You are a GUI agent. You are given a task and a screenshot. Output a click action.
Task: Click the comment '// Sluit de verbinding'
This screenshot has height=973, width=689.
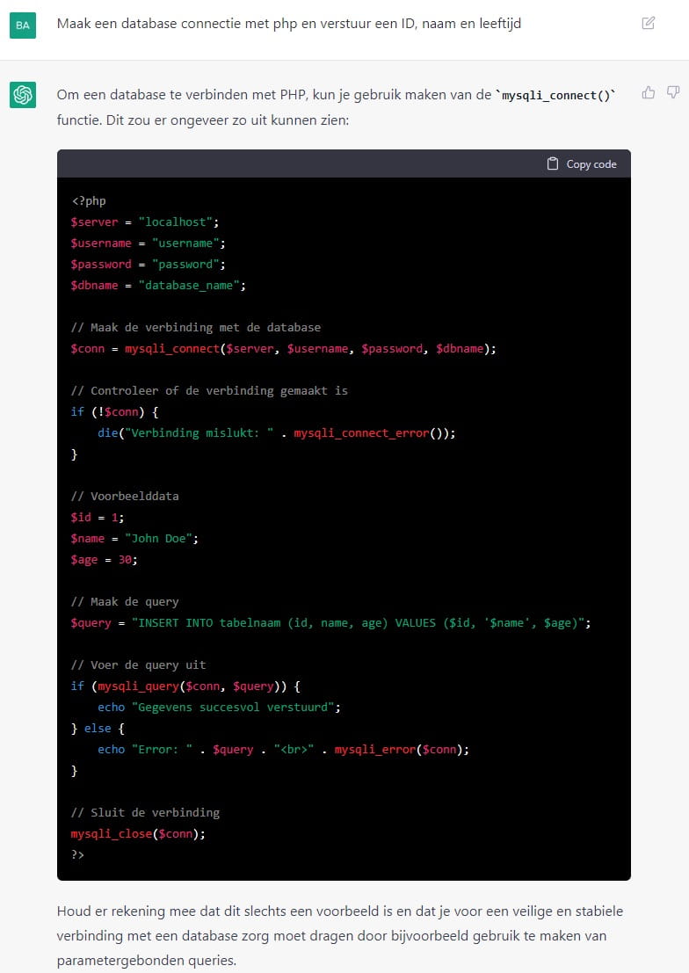pyautogui.click(x=145, y=813)
